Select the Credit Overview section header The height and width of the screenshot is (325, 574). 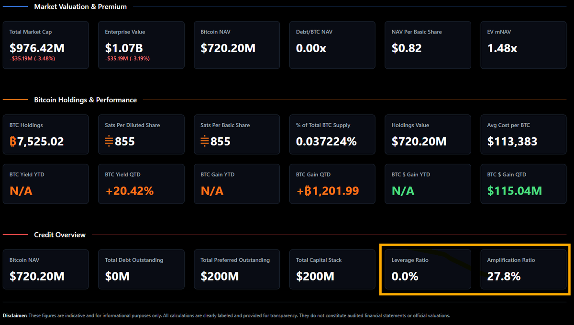tap(59, 235)
